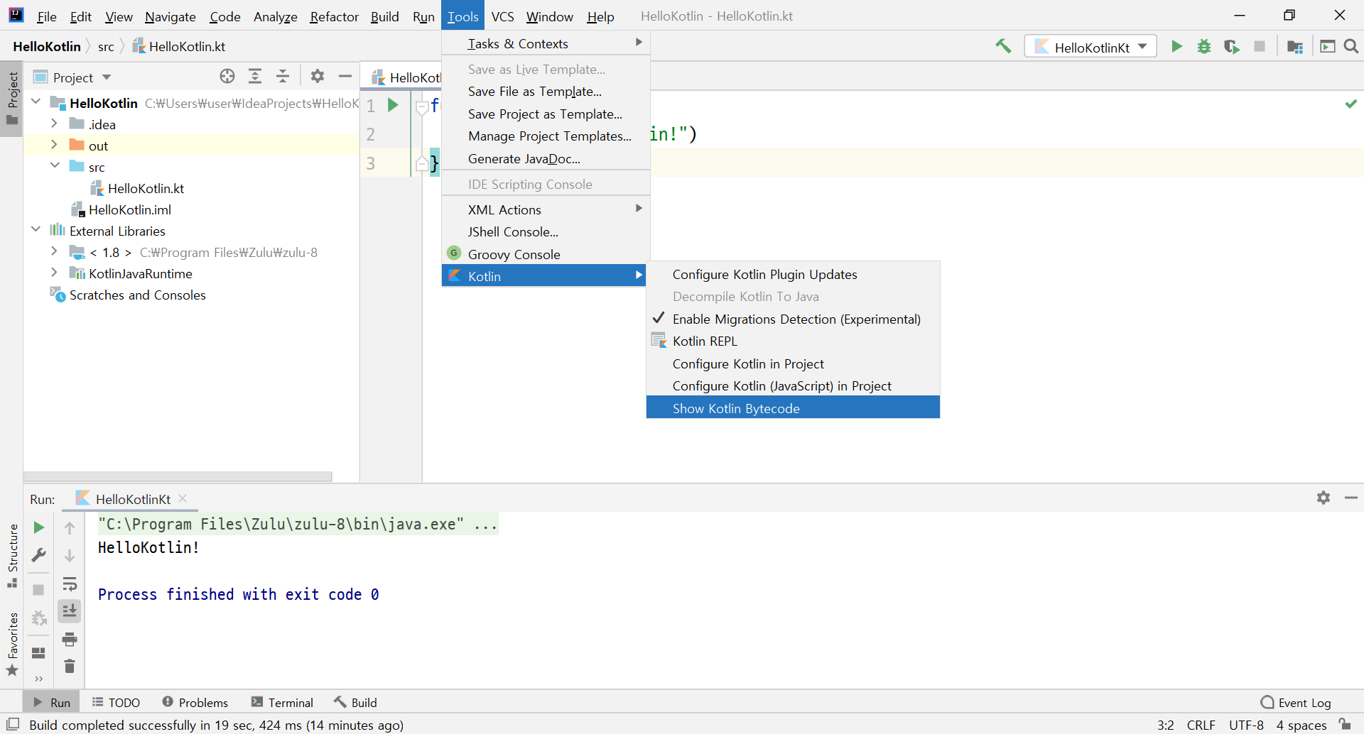The height and width of the screenshot is (734, 1364).
Task: Click the Expand All icon in Project panel
Action: click(x=255, y=77)
